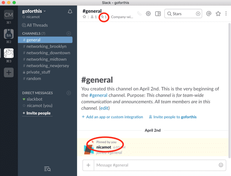Expand the goforthis workspace menu

34,11
